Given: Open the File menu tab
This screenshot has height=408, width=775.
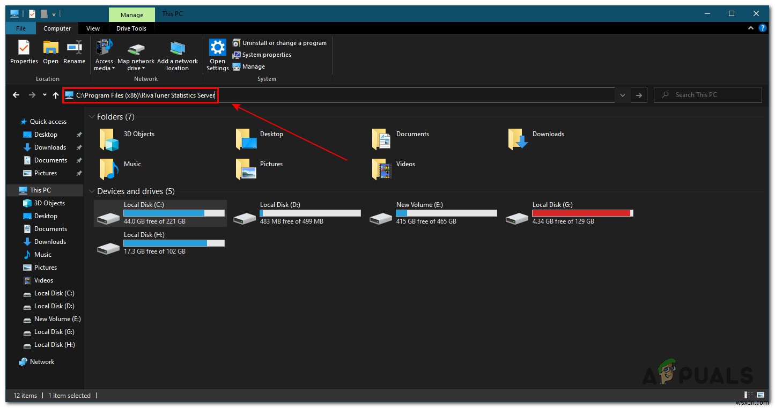Looking at the screenshot, I should pos(20,28).
